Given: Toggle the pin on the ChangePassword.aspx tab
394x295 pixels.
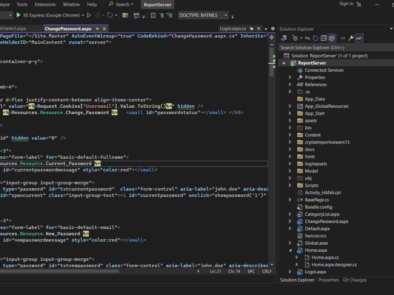Looking at the screenshot, I should 96,28.
